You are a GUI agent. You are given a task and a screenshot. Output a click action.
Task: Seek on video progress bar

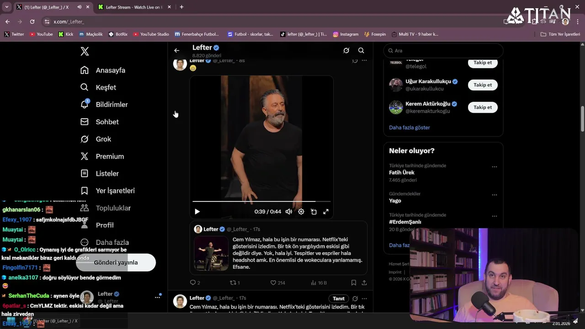click(261, 201)
